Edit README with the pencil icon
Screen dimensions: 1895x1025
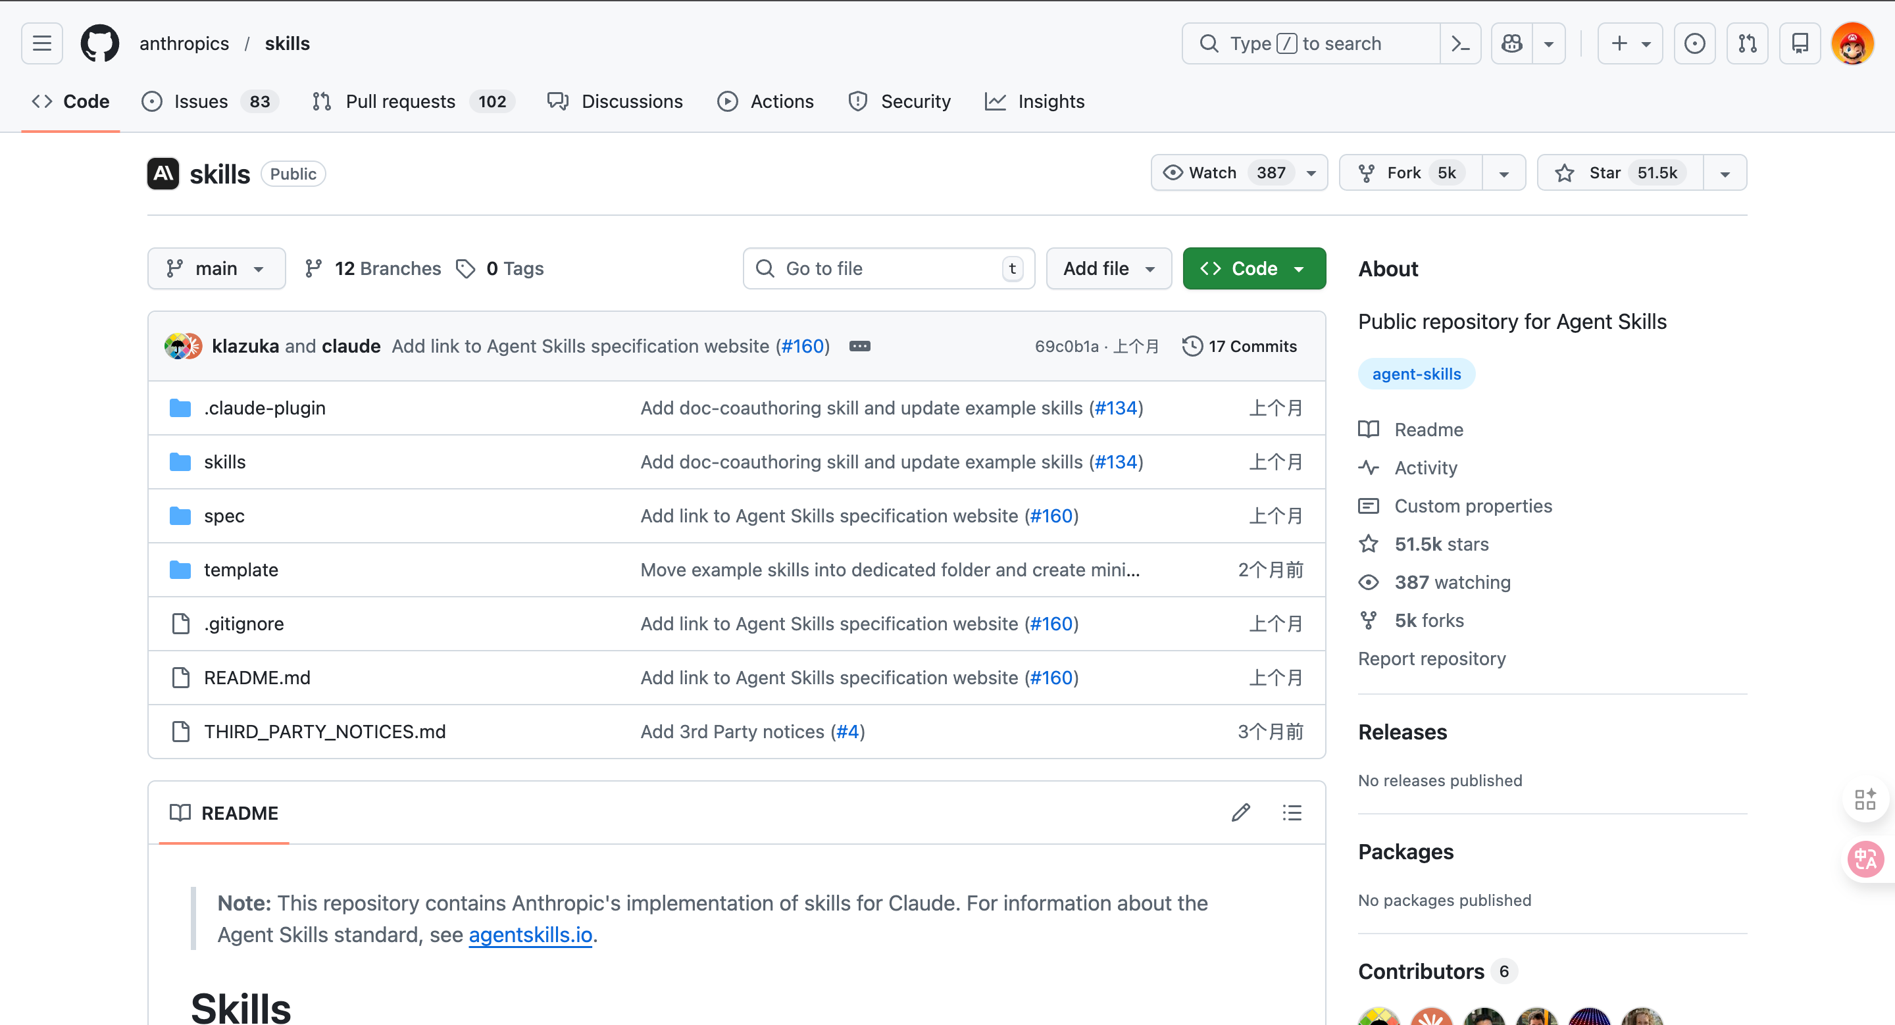coord(1241,813)
